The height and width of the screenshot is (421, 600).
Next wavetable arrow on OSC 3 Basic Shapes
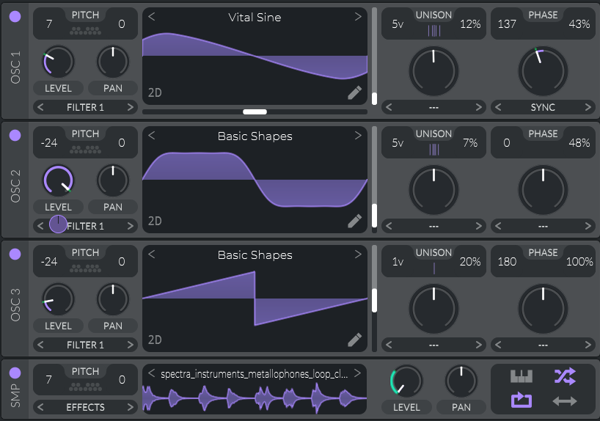358,254
